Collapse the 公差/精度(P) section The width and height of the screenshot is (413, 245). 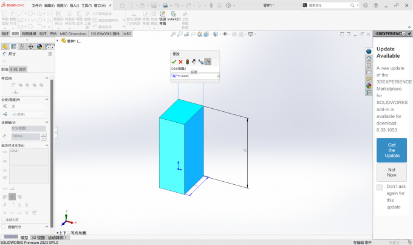pos(47,100)
